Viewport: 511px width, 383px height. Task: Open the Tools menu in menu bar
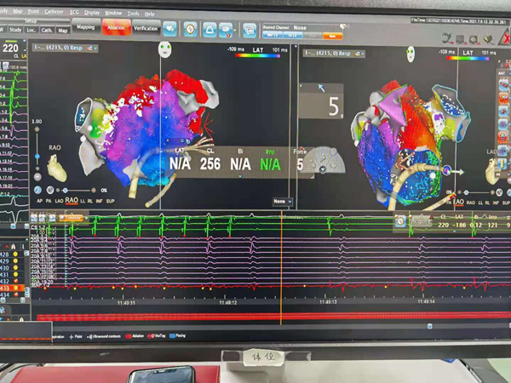pyautogui.click(x=133, y=14)
